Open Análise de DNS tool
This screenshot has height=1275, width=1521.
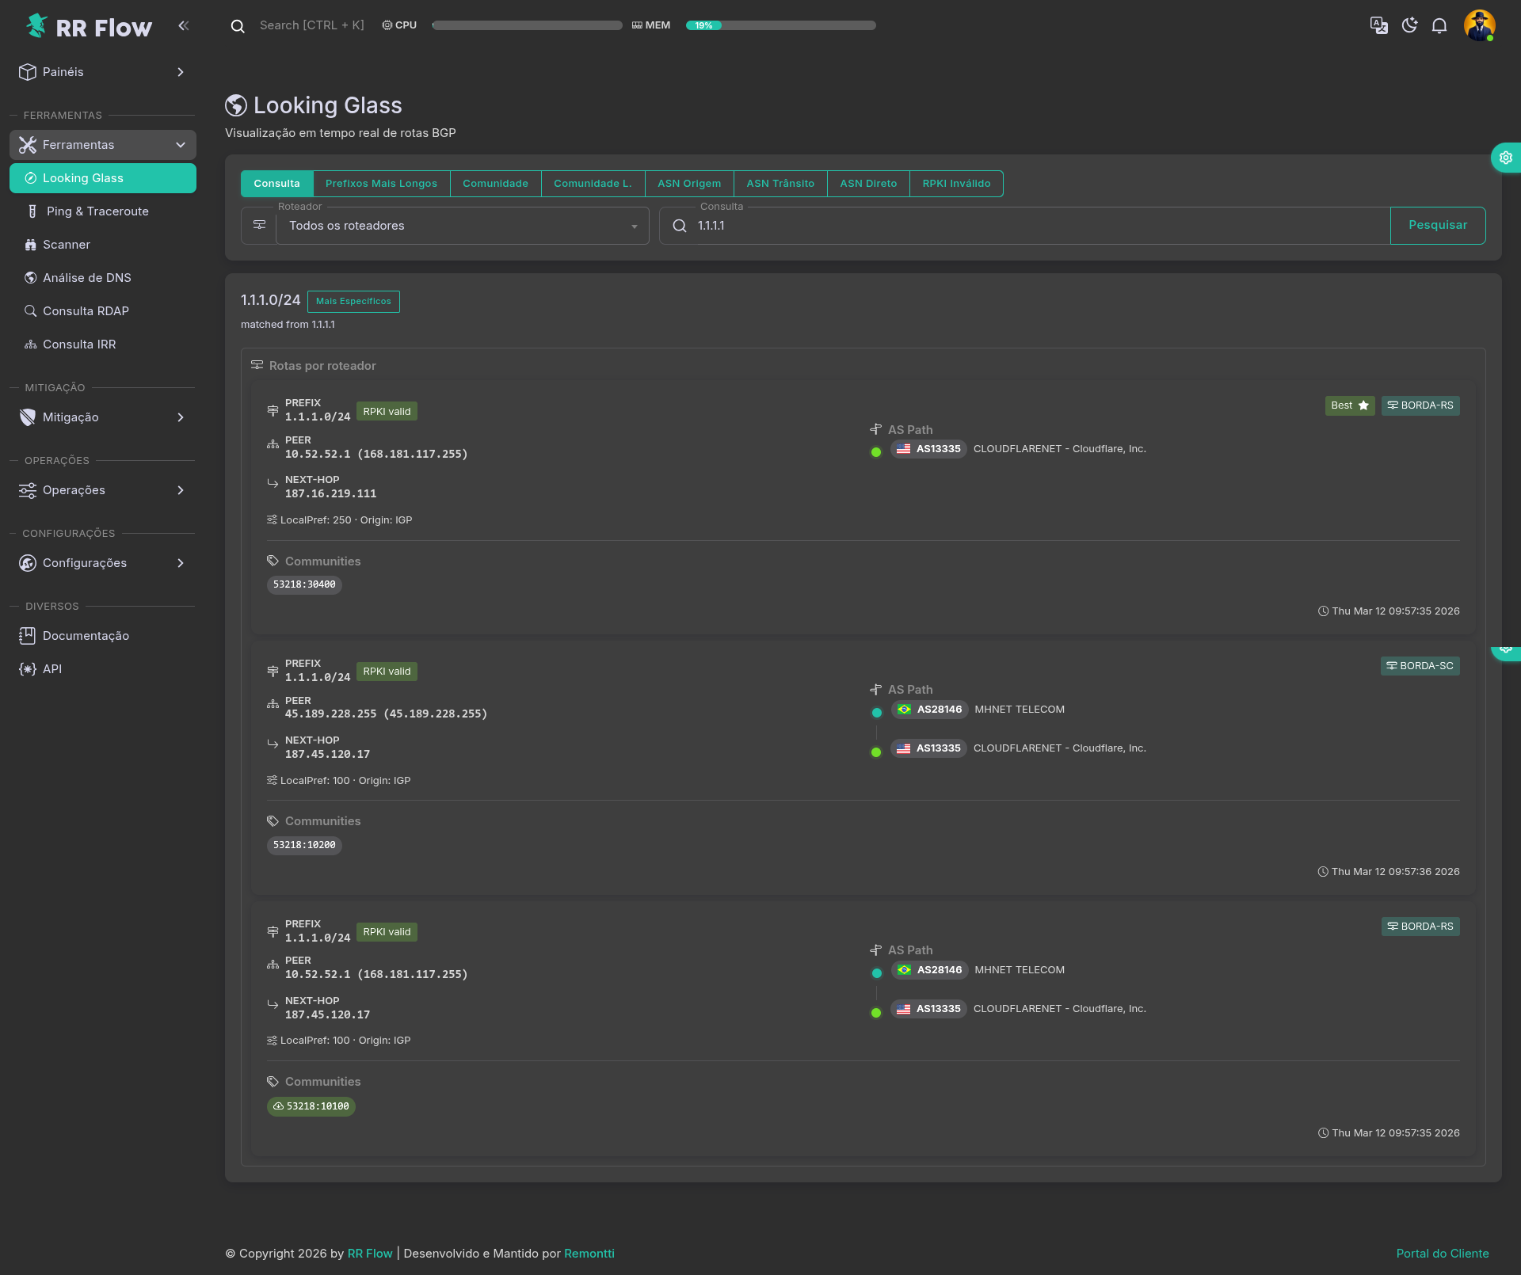point(87,278)
